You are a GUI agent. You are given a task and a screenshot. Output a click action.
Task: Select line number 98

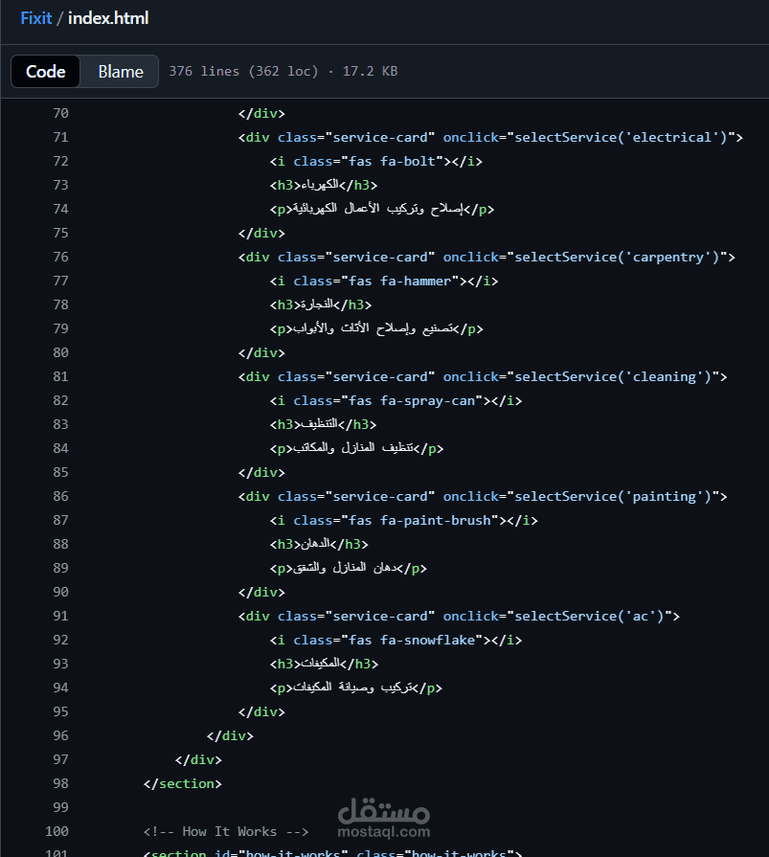pyautogui.click(x=60, y=783)
